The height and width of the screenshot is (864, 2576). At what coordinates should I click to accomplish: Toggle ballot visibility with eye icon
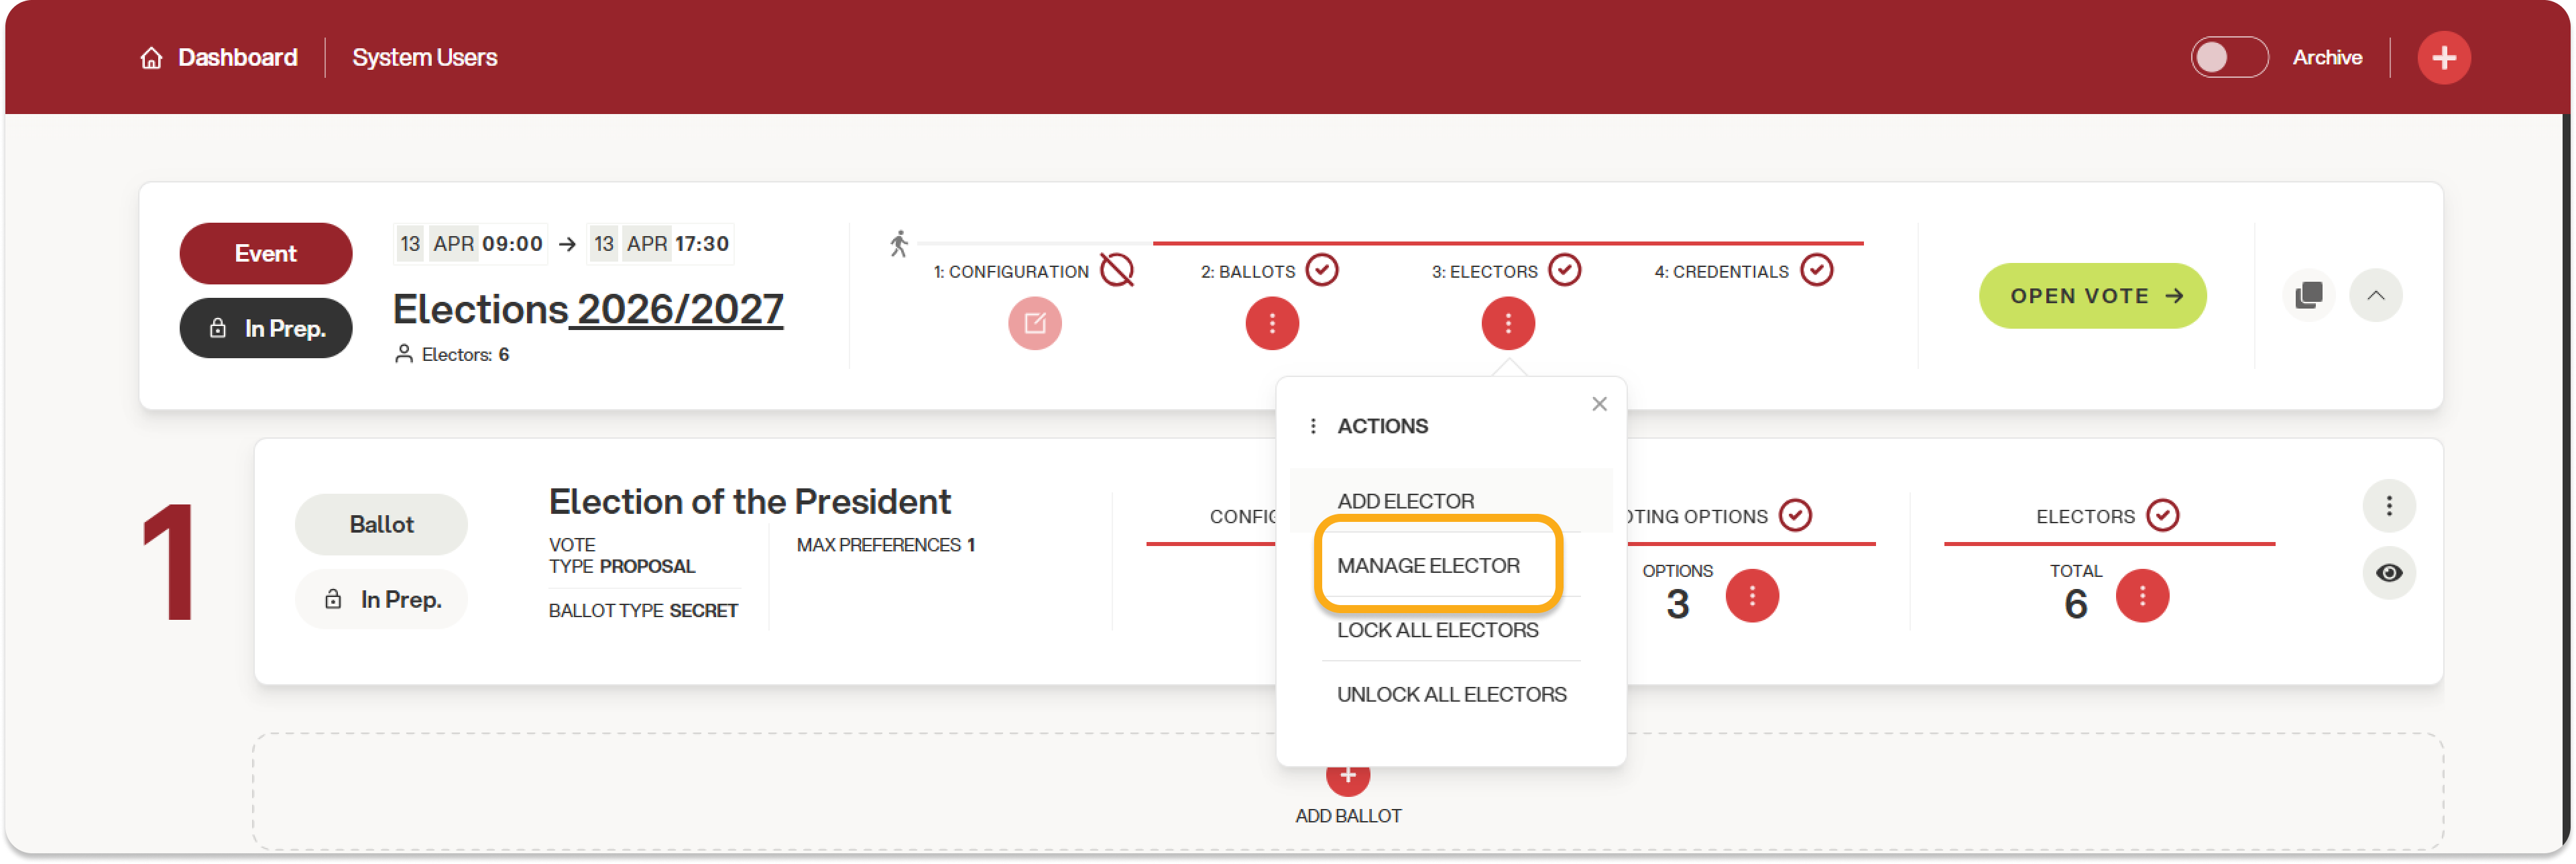(x=2388, y=573)
